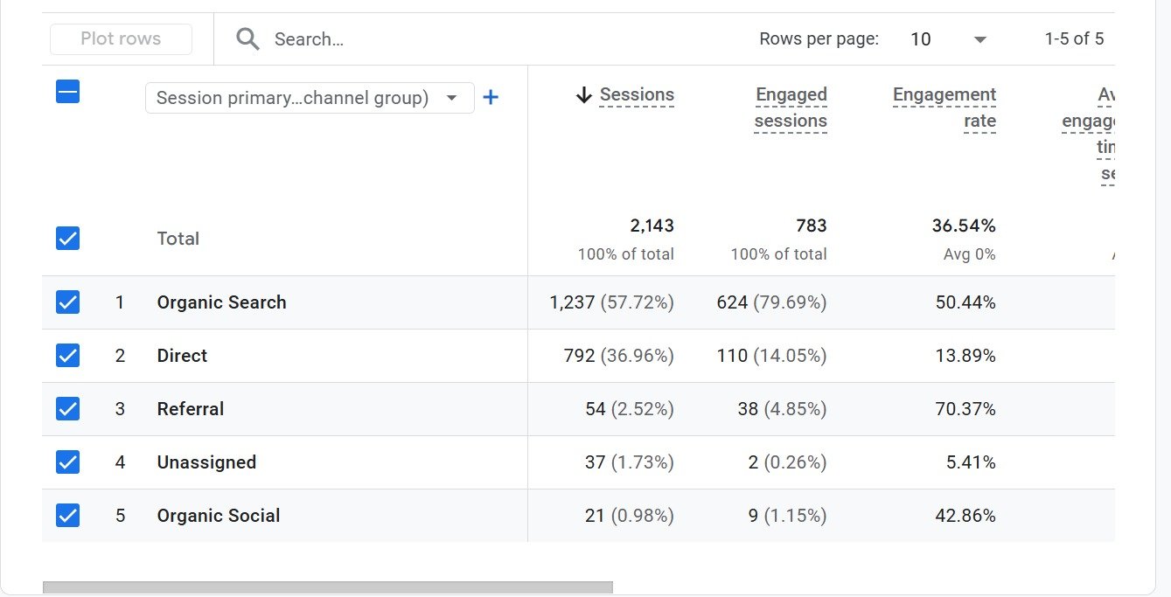Sort by Engaged sessions column

(791, 108)
